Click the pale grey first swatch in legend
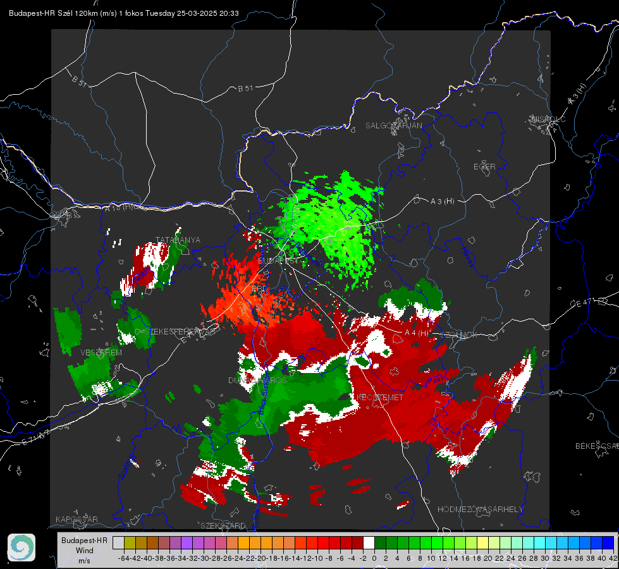 pyautogui.click(x=118, y=542)
